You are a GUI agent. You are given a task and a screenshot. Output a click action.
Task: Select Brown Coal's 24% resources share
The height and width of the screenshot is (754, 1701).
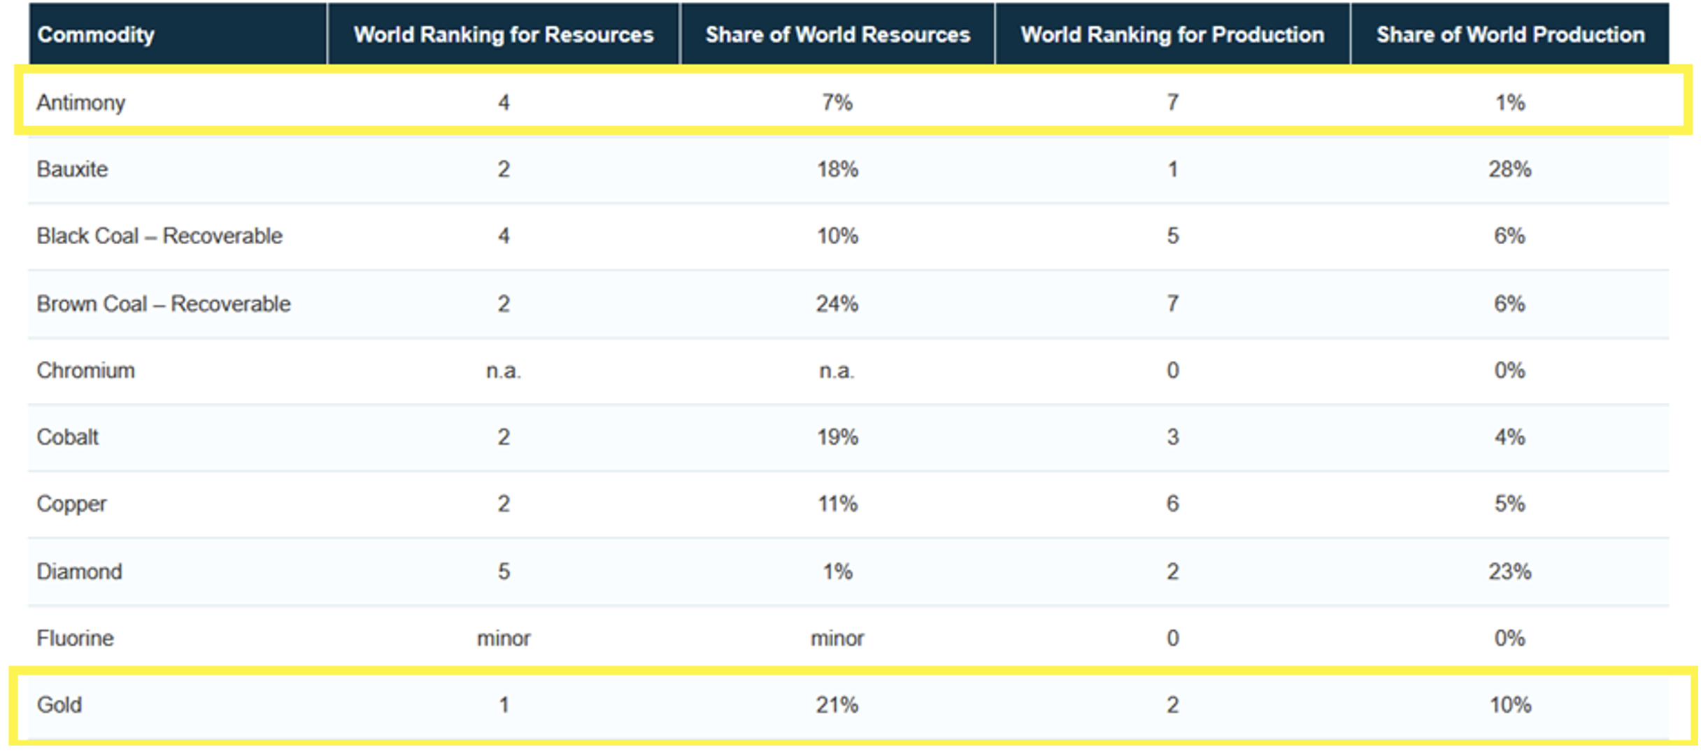point(837,304)
